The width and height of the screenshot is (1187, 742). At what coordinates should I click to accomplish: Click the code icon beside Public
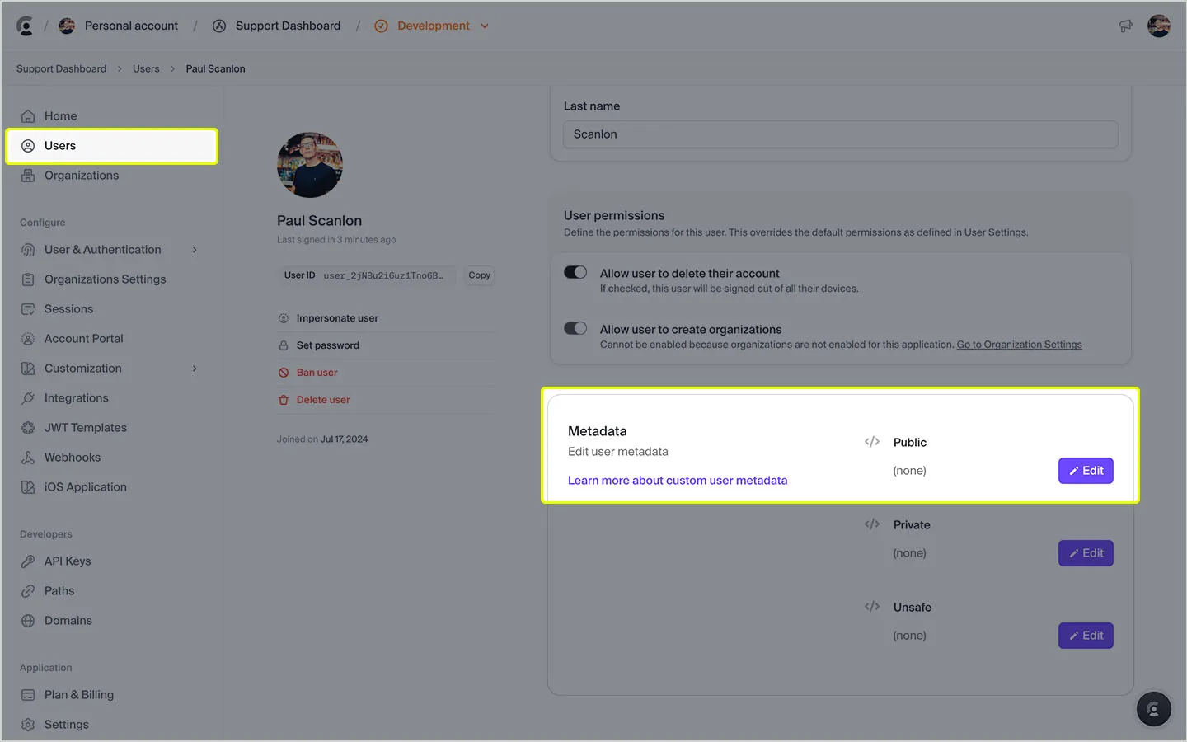click(x=872, y=442)
